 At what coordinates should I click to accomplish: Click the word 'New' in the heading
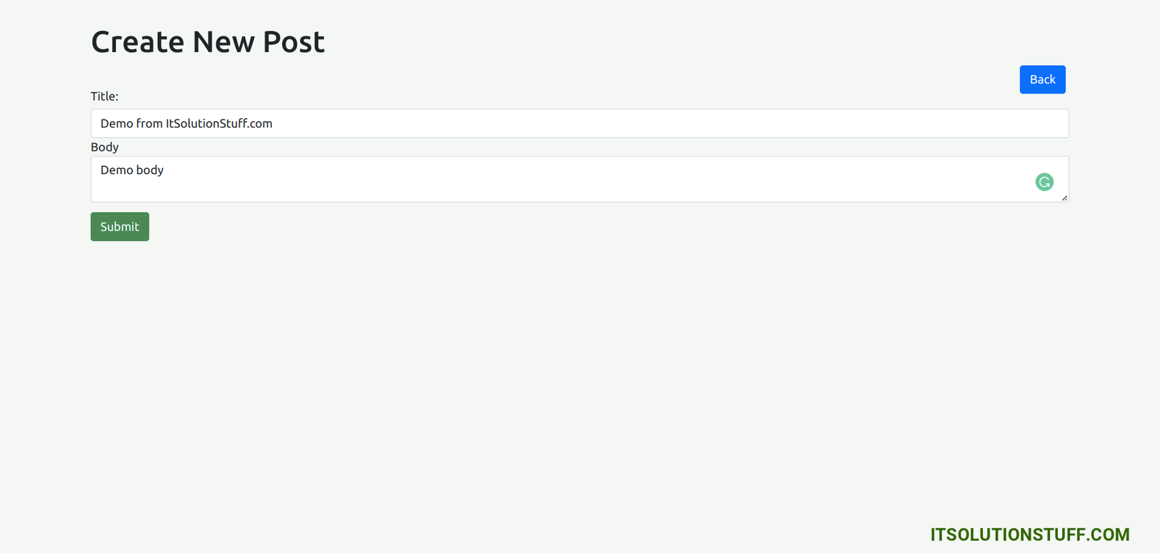[x=223, y=42]
